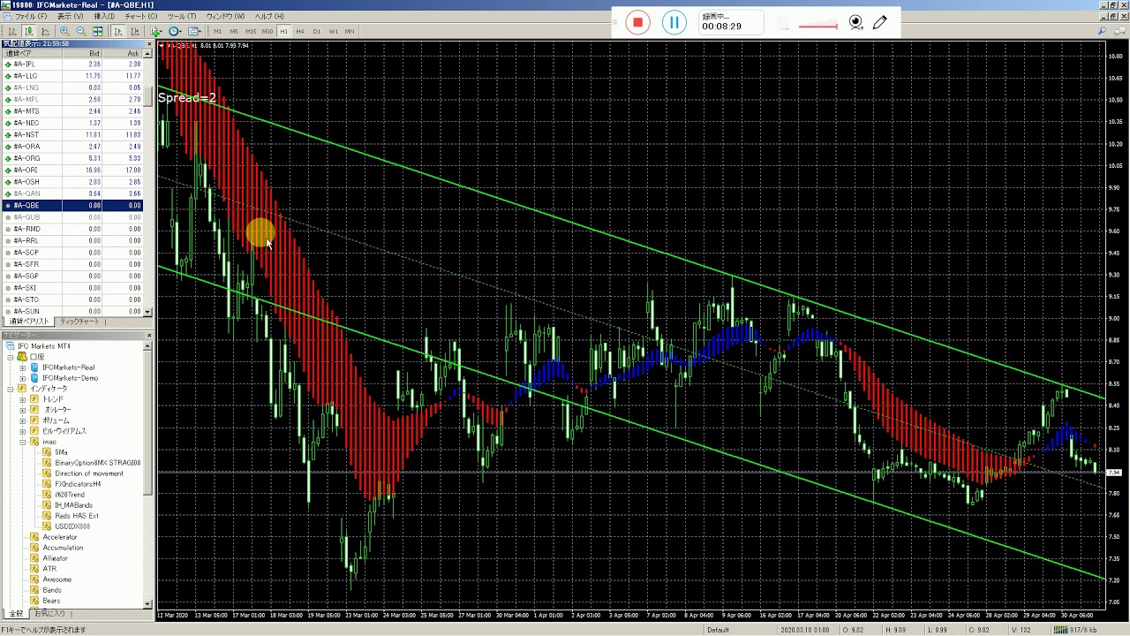Collapse the iwao indicator folder

coord(23,442)
